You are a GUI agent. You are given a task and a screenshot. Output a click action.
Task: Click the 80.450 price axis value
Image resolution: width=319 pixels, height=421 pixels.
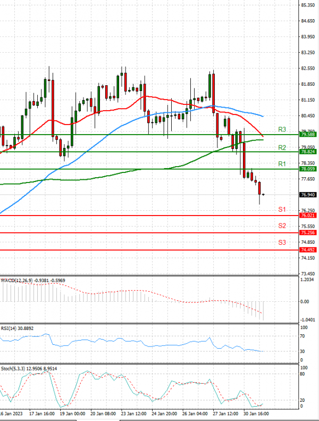point(308,115)
